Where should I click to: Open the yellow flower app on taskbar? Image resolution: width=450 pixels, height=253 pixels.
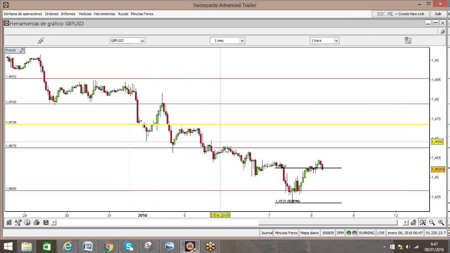[x=211, y=246]
